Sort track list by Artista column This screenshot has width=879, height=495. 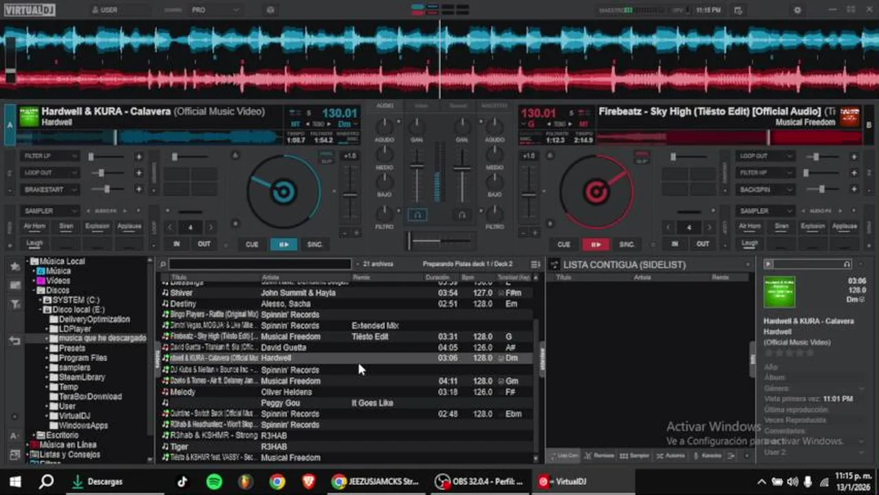tap(270, 277)
